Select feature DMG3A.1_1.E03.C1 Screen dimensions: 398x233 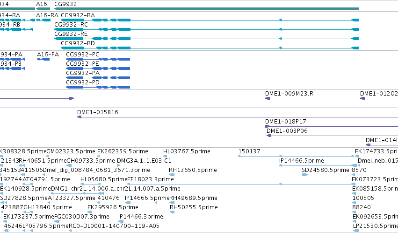(144, 161)
